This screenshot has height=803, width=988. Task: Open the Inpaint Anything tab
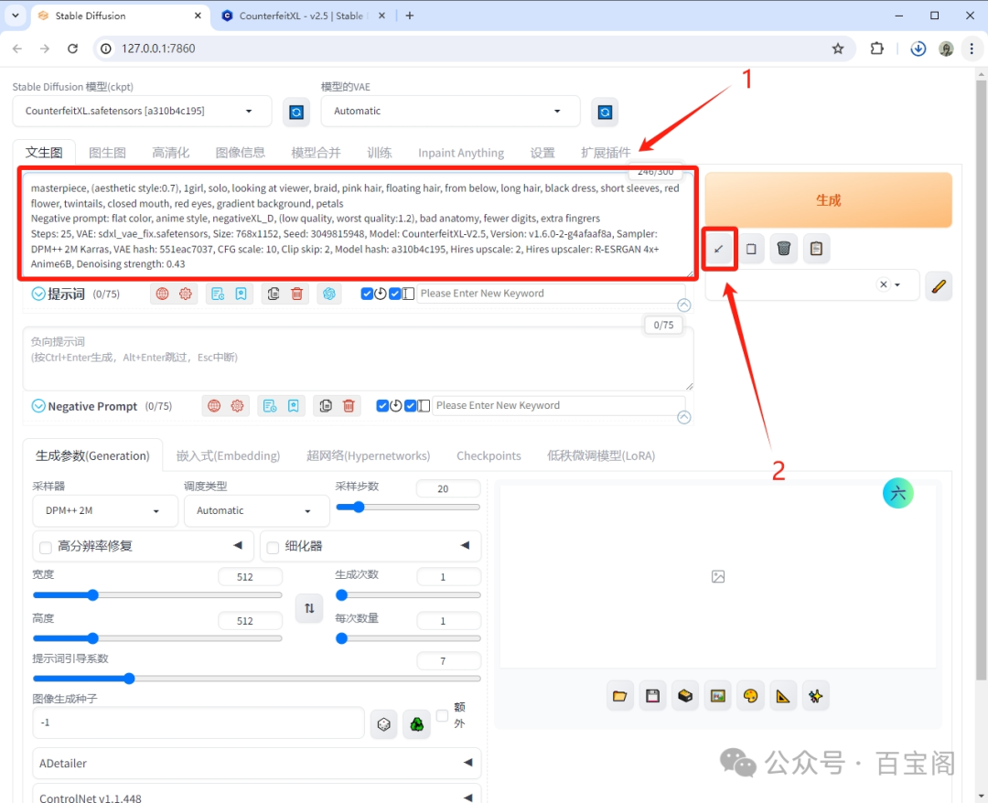pos(461,153)
